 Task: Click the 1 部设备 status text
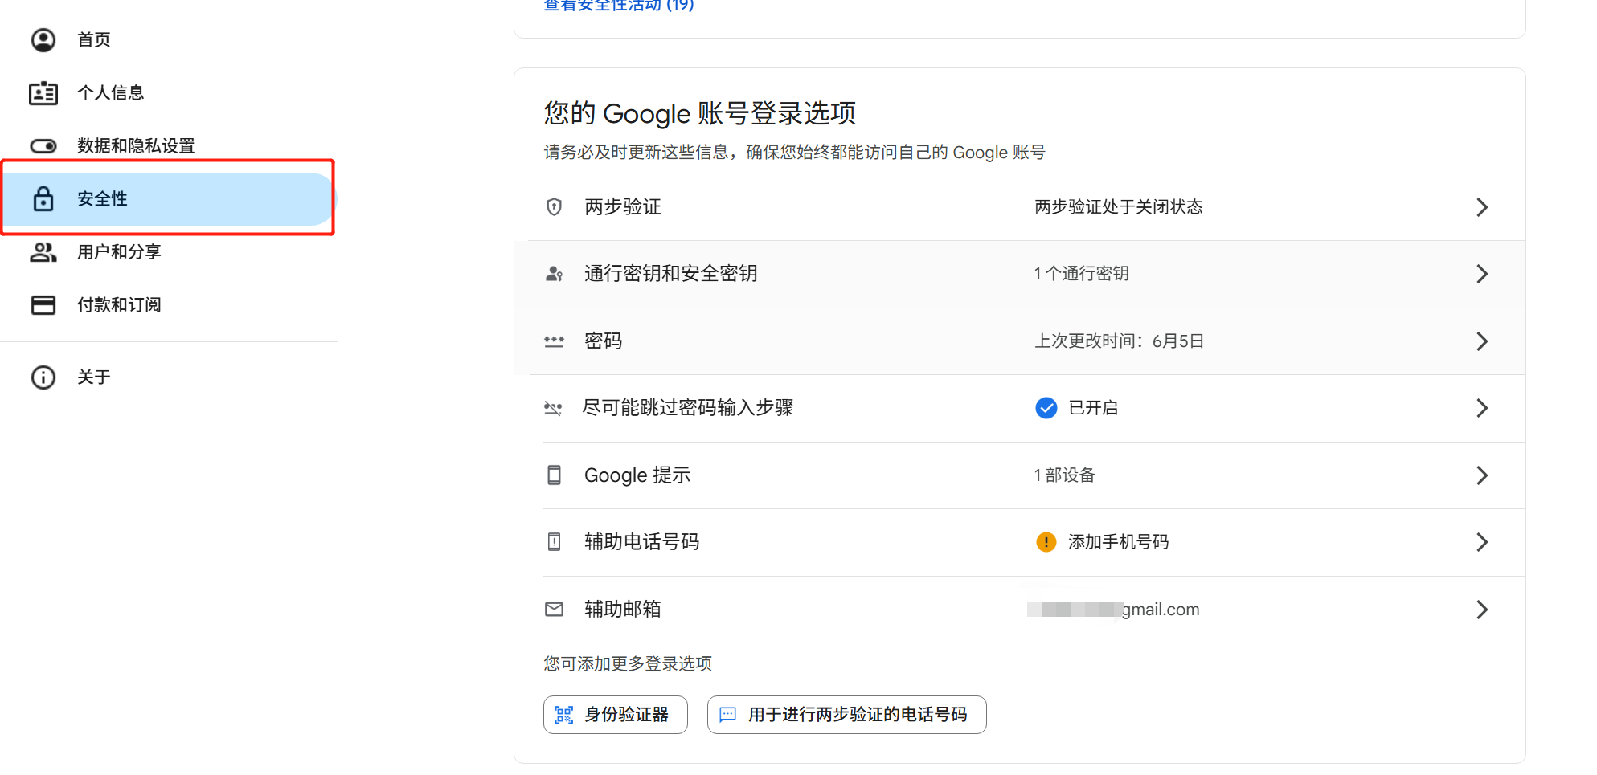1065,475
